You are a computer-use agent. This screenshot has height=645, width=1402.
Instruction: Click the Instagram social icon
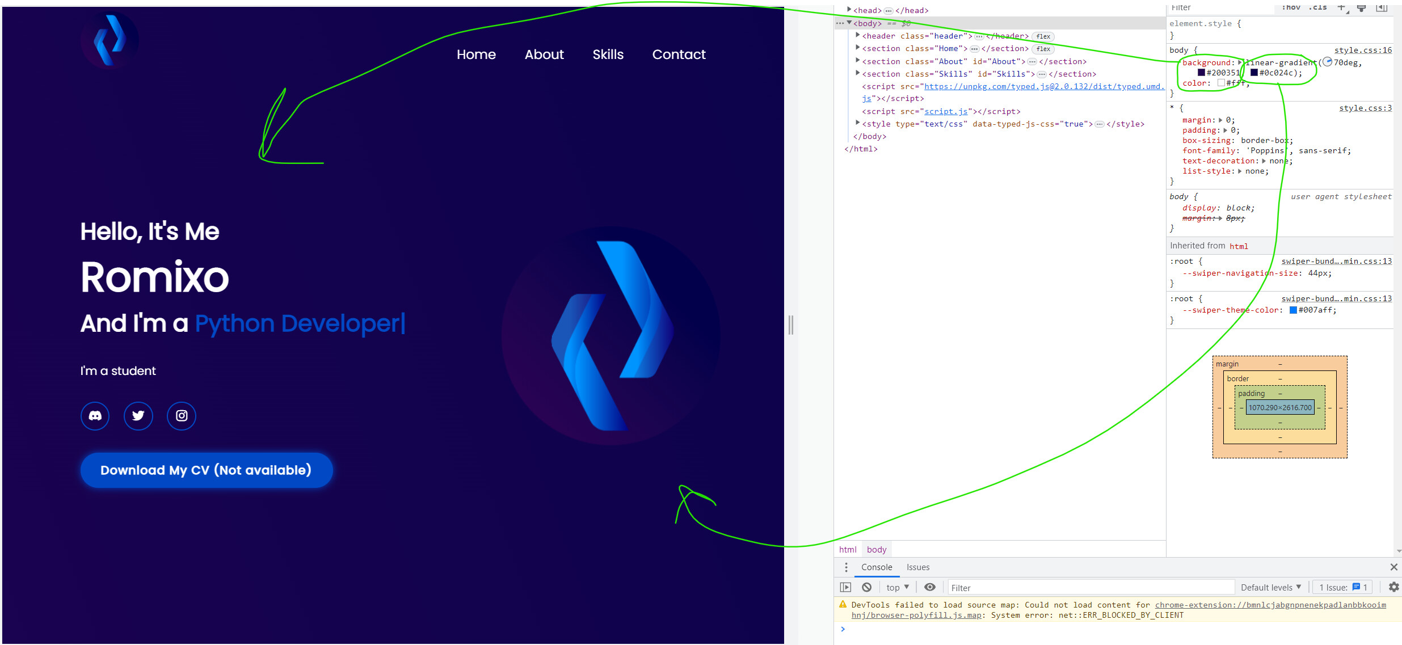click(182, 416)
